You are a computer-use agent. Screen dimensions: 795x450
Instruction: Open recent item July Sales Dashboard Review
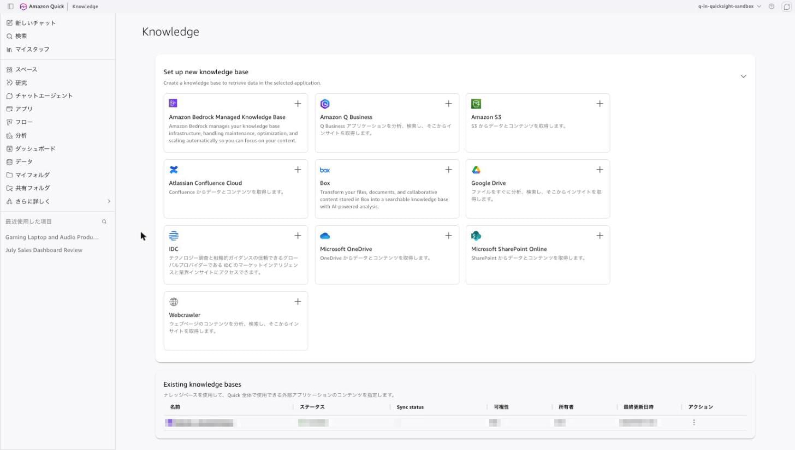click(x=44, y=250)
